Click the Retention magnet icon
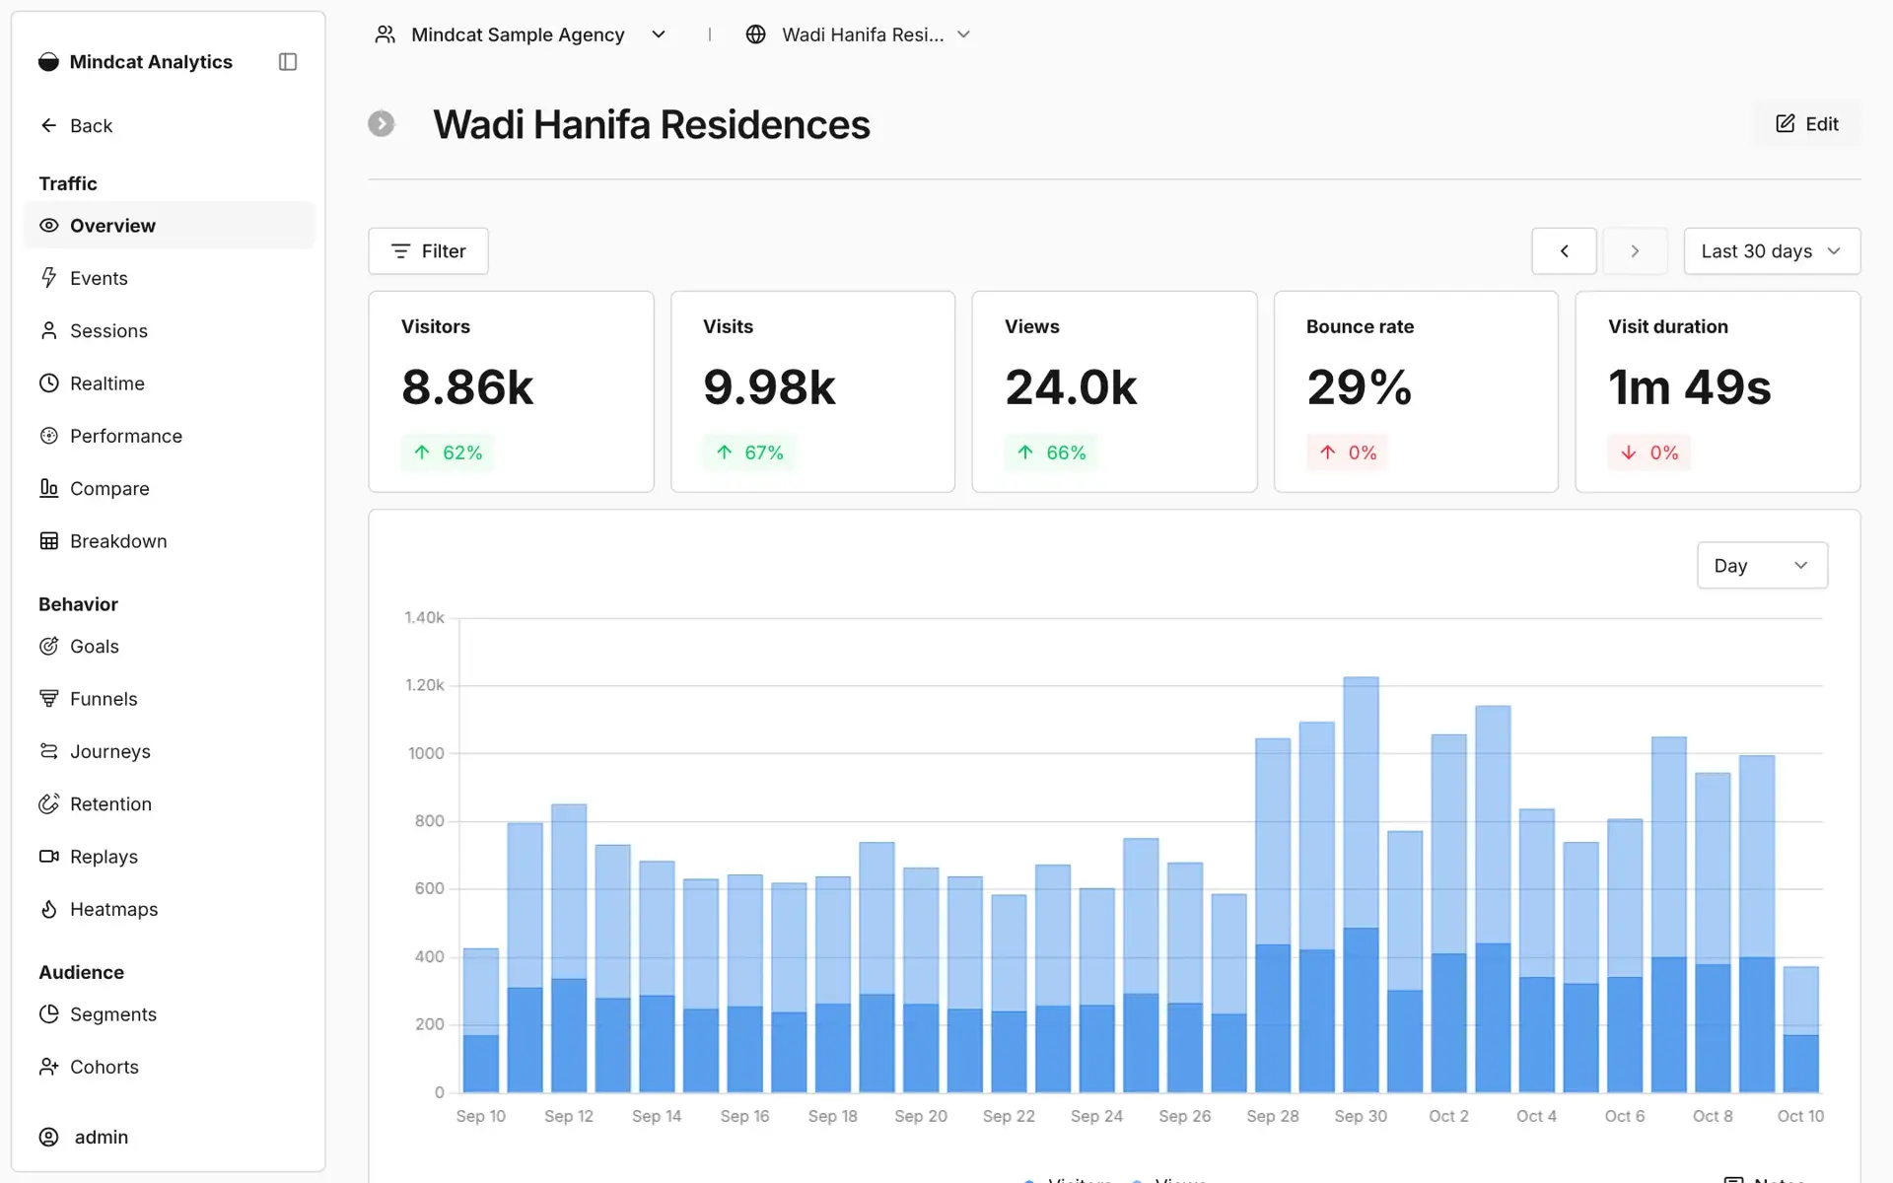1893x1183 pixels. tap(48, 804)
